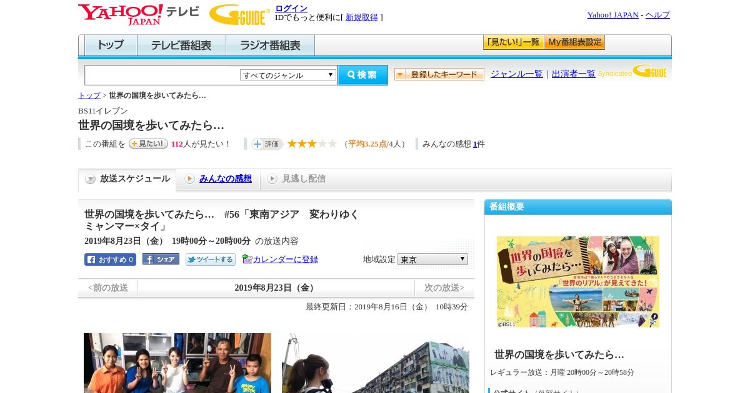This screenshot has height=393, width=750.
Task: Open the apartment building photo thumbnail
Action: 376,363
